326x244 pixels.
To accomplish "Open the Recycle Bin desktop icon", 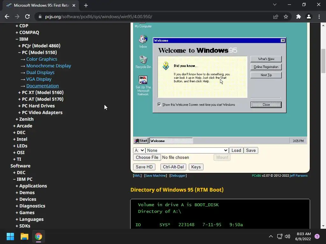I will 143,62.
